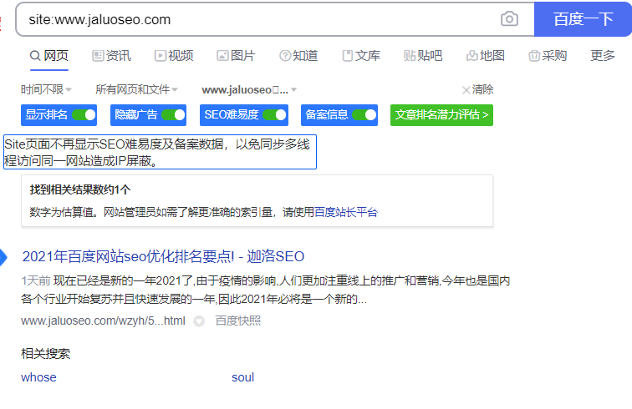Image resolution: width=632 pixels, height=409 pixels.
Task: Select the 采购 tab
Action: click(x=548, y=56)
